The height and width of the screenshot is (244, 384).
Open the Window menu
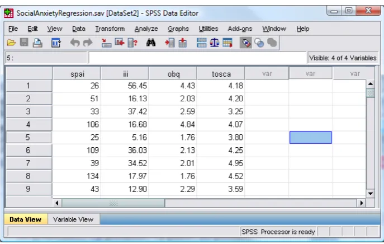[274, 29]
